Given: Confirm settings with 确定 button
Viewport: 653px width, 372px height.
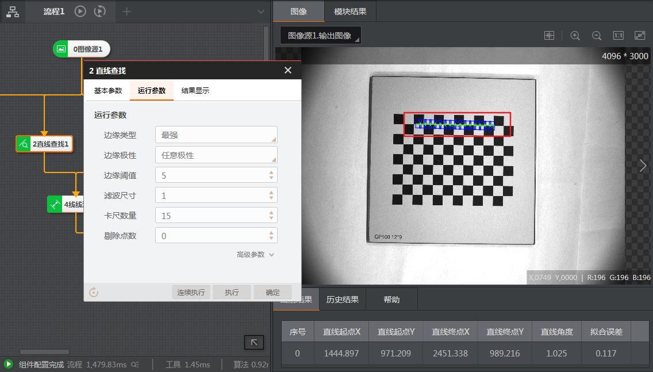Looking at the screenshot, I should 272,292.
